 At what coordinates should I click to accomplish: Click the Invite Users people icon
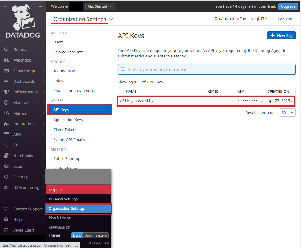click(x=6, y=230)
